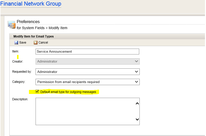This screenshot has height=136, width=206.
Task: Click the 'Permission from email recipients required' value
Action: click(68, 82)
